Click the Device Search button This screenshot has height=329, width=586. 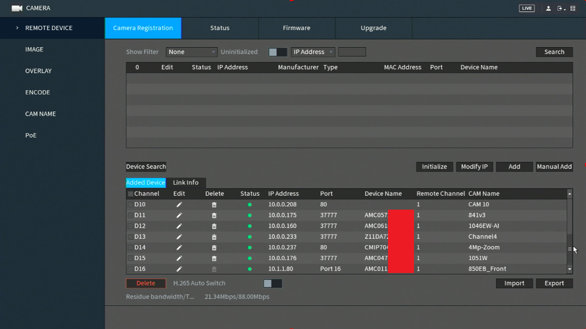(146, 167)
